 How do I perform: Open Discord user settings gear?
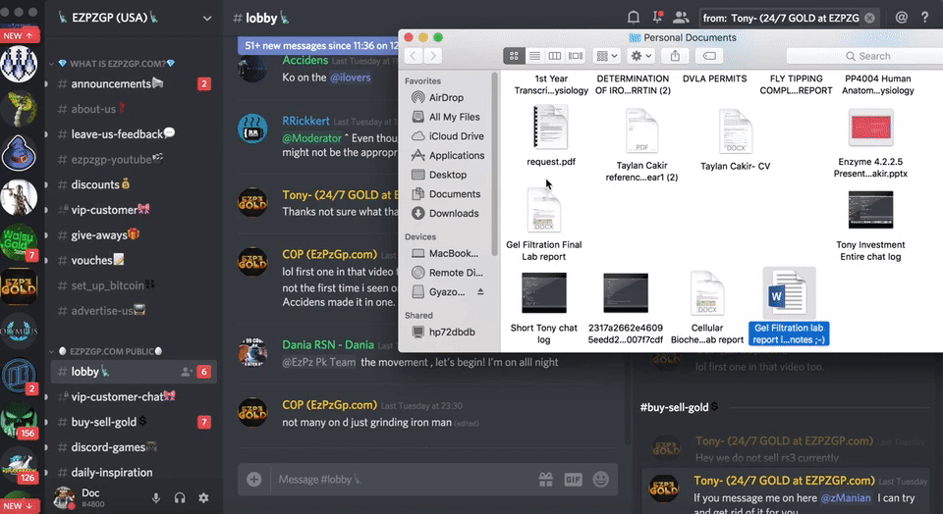pos(204,497)
